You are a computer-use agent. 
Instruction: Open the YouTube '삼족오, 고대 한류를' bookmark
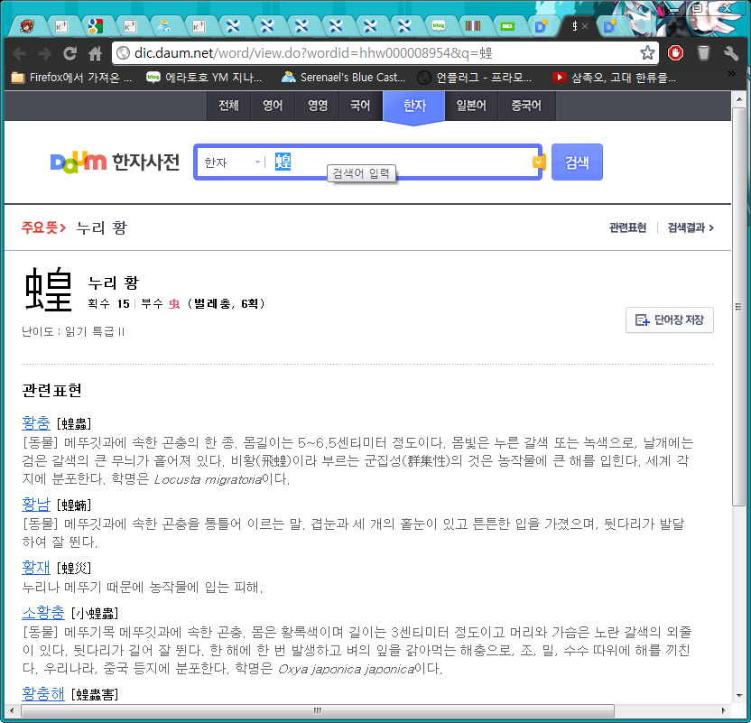614,77
